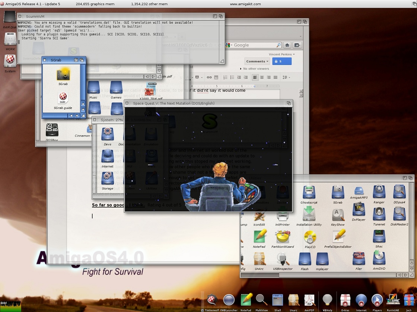The width and height of the screenshot is (417, 312).
Task: Launch PlayCD from the Utilities drawer
Action: pos(310,237)
